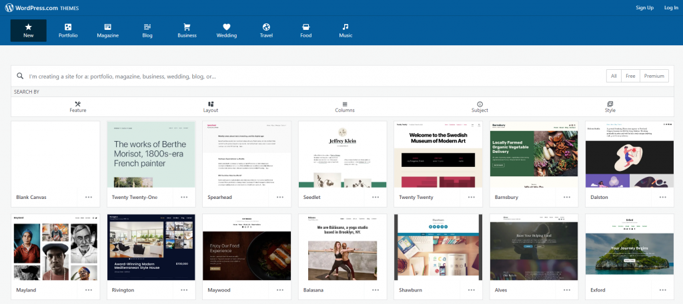The height and width of the screenshot is (304, 683).
Task: Open the Blog category tab
Action: [x=147, y=31]
